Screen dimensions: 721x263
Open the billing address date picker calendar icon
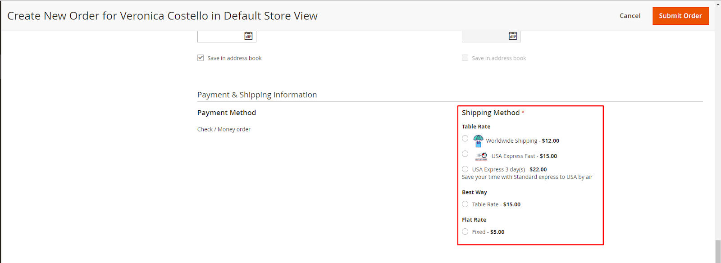[x=248, y=36]
